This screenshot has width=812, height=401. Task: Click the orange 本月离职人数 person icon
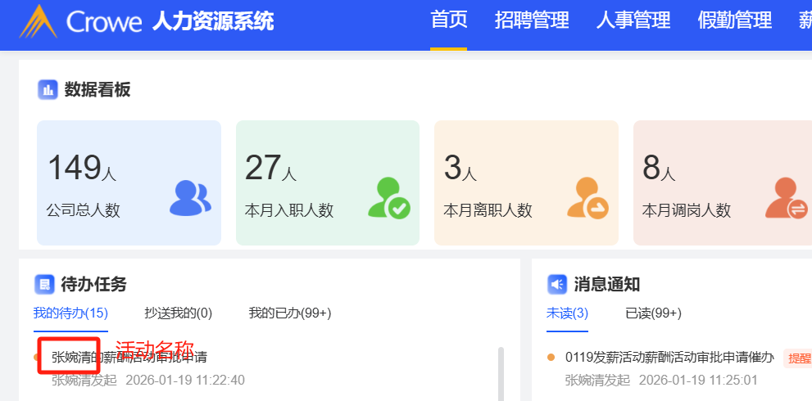(587, 199)
